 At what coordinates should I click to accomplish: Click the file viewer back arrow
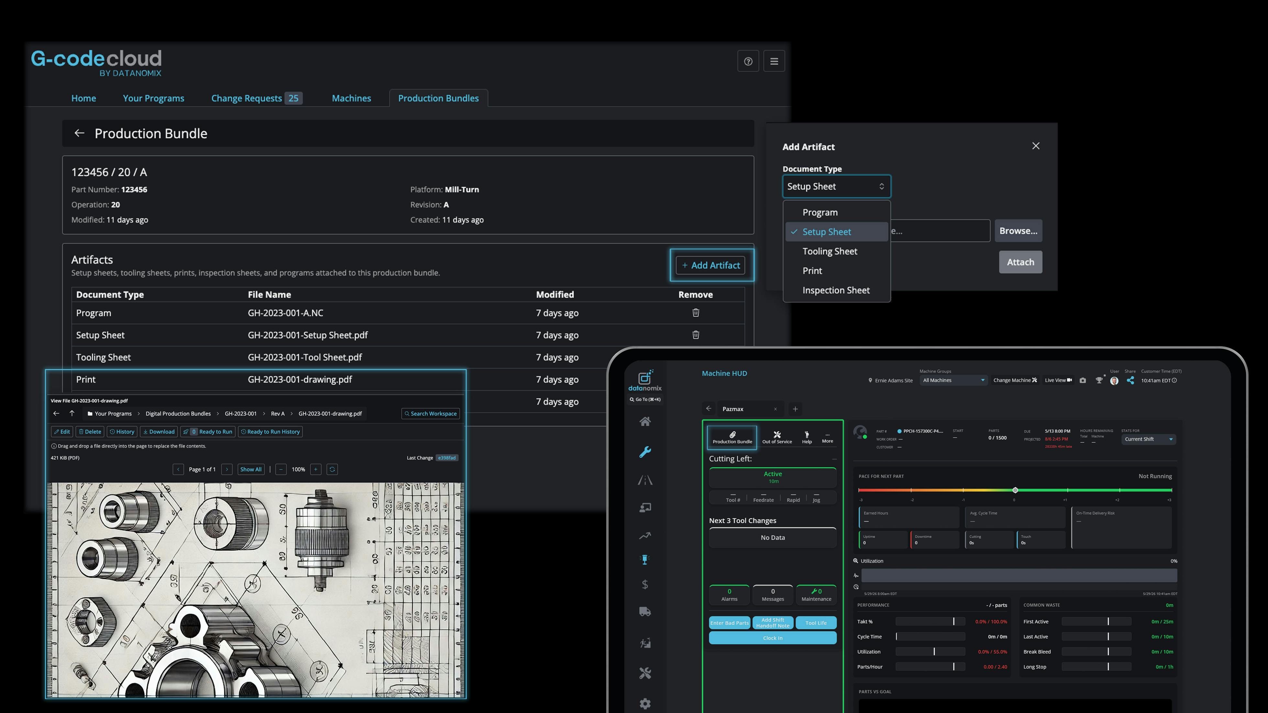click(56, 413)
